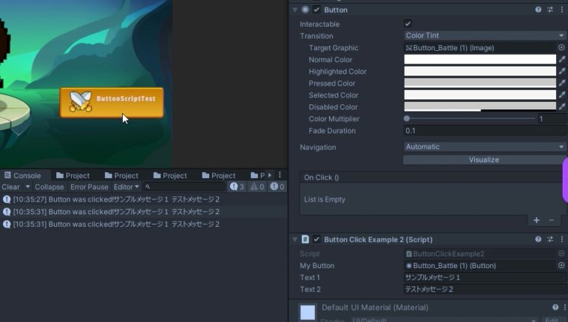This screenshot has width=568, height=322.
Task: Collapse Button Click Example 2 foldout arrow
Action: [x=295, y=239]
